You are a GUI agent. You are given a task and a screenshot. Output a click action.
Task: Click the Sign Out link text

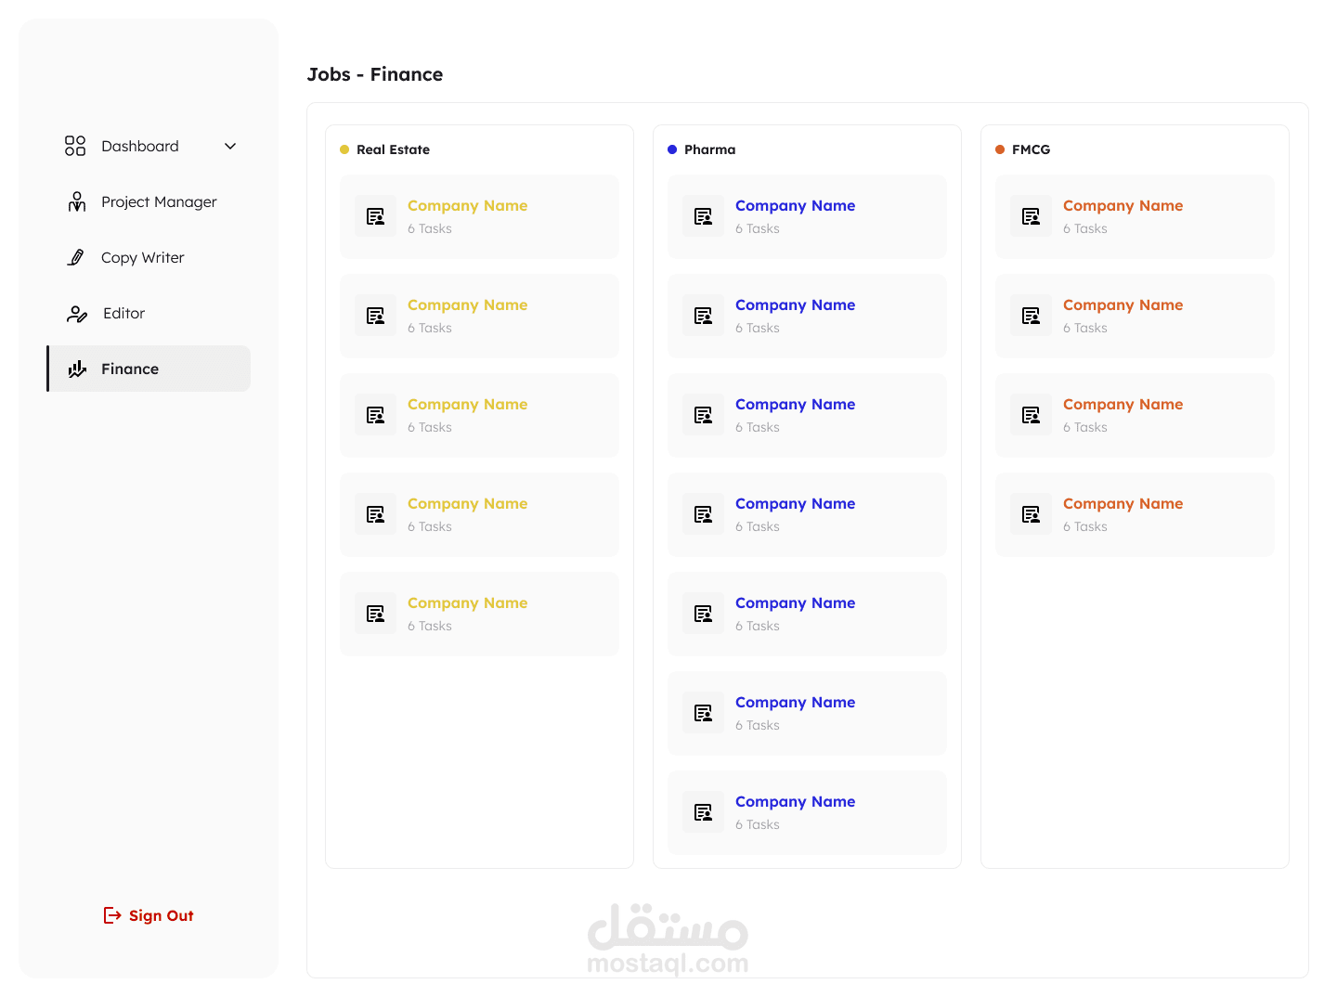(x=162, y=915)
